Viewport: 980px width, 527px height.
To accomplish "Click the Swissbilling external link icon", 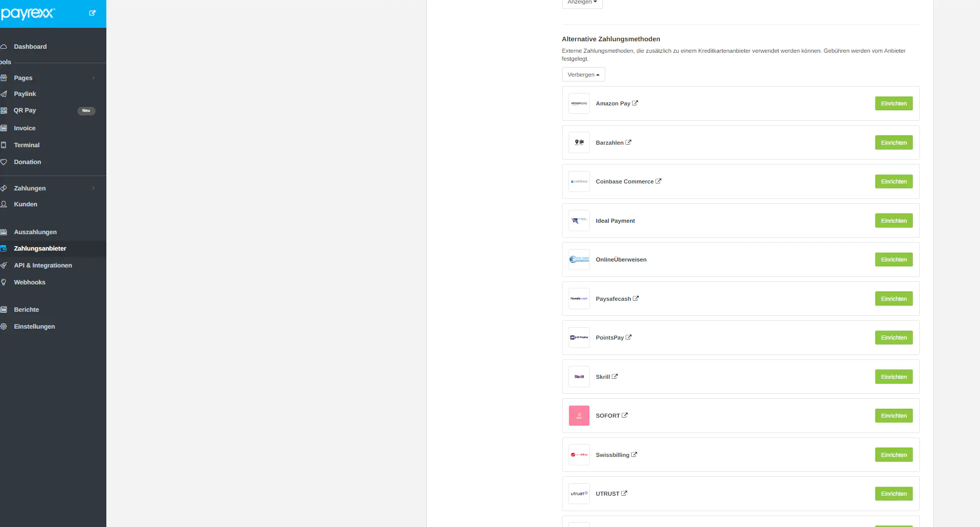I will click(x=634, y=455).
